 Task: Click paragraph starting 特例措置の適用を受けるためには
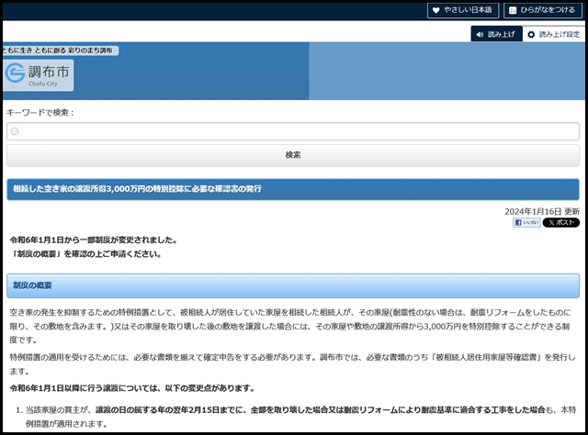tap(292, 364)
